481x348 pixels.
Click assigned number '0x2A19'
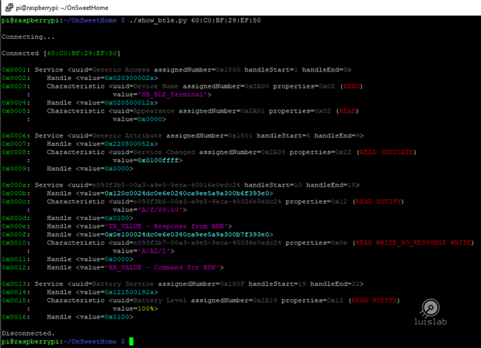point(265,301)
